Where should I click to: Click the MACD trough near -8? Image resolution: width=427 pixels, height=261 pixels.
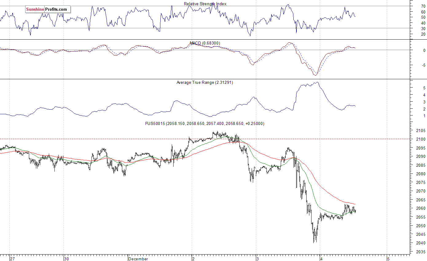315,75
